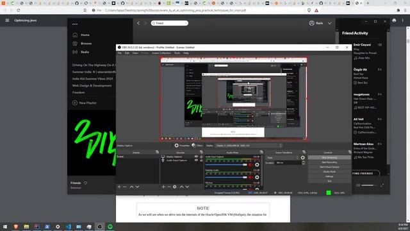The image size is (410, 231).
Task: Click Spotify back navigation arrow
Action: click(x=138, y=23)
